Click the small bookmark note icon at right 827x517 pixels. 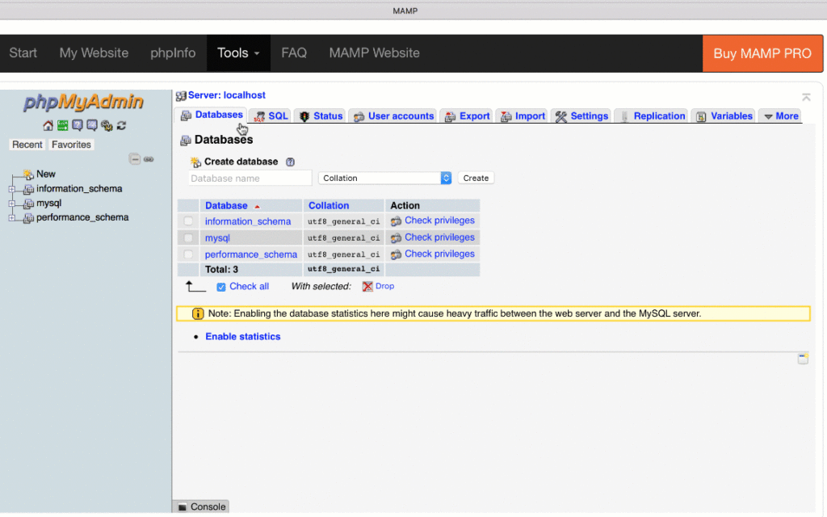[803, 359]
